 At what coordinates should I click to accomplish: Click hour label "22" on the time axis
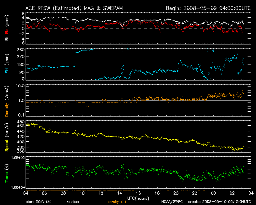pyautogui.click(x=195, y=193)
